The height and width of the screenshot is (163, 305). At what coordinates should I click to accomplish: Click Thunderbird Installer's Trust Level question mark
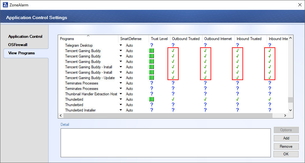pos(152,110)
